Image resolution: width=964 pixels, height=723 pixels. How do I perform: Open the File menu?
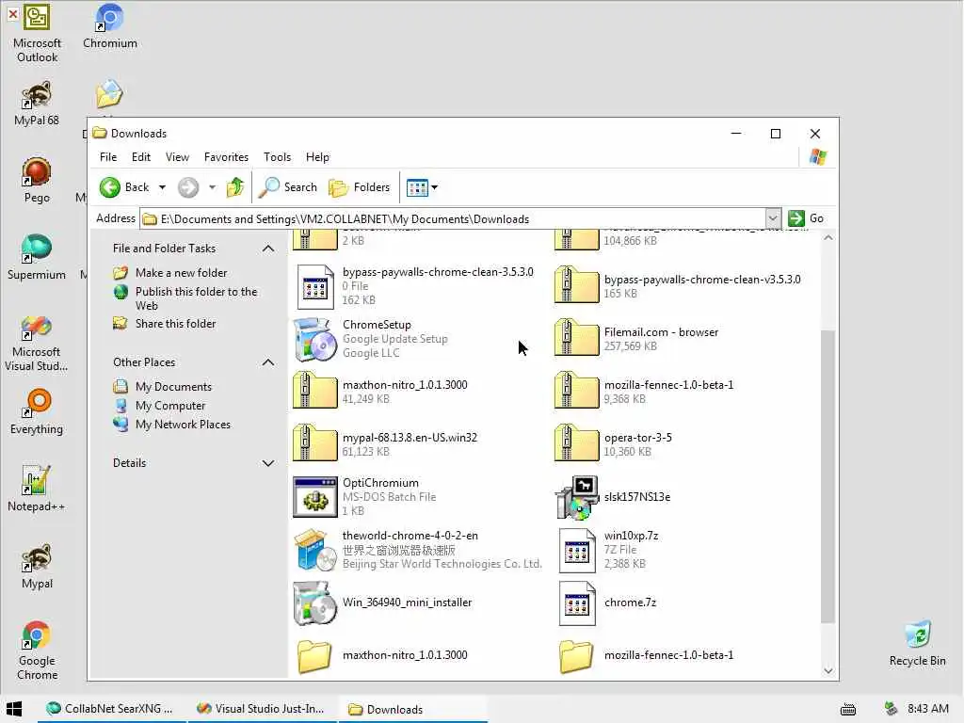(108, 157)
